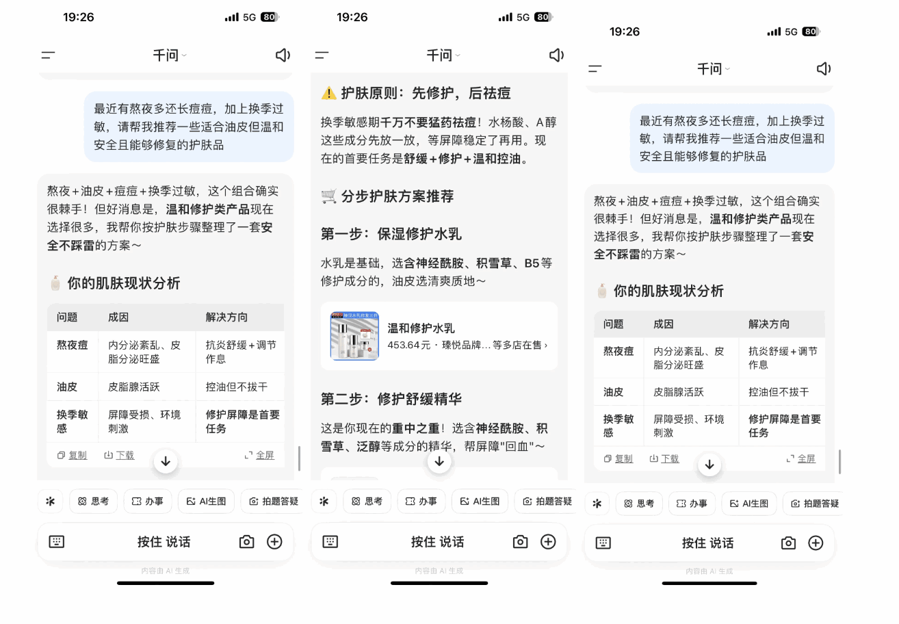
Task: Open the camera in the right screenshot
Action: click(x=788, y=543)
